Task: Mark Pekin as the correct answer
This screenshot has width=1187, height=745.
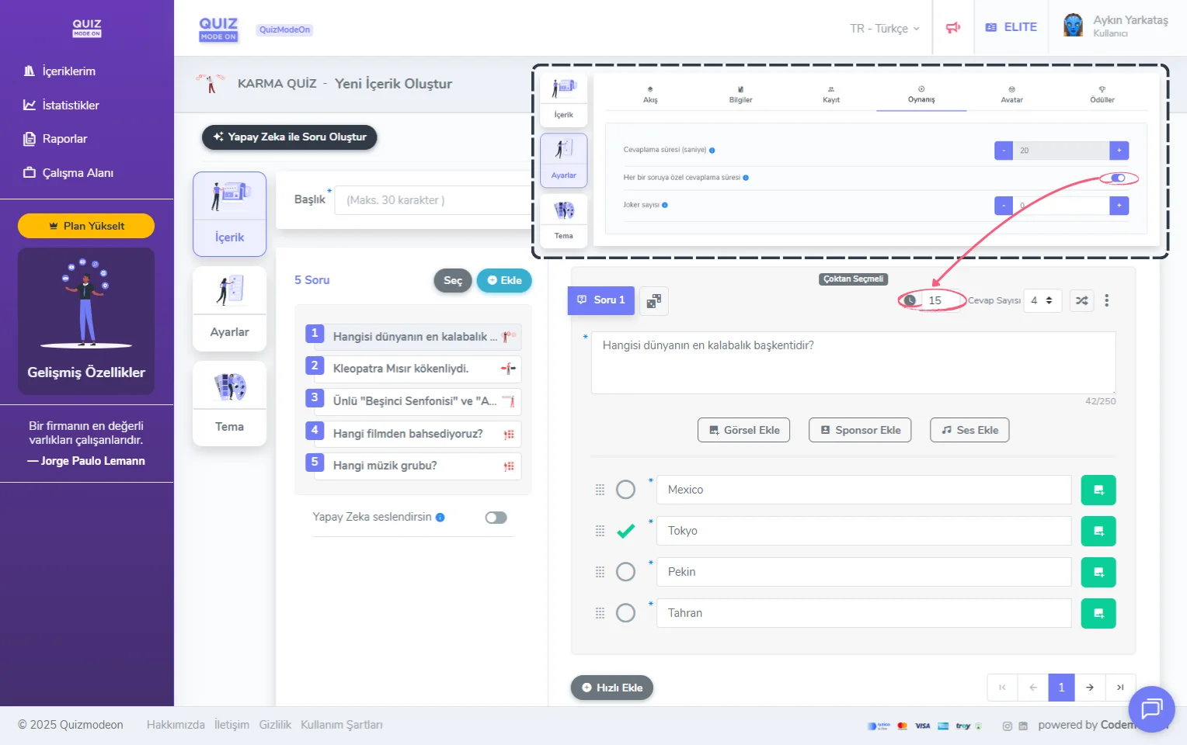Action: coord(625,572)
